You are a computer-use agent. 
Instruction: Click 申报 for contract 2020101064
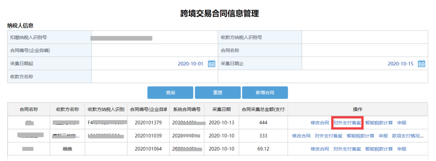tap(402, 149)
